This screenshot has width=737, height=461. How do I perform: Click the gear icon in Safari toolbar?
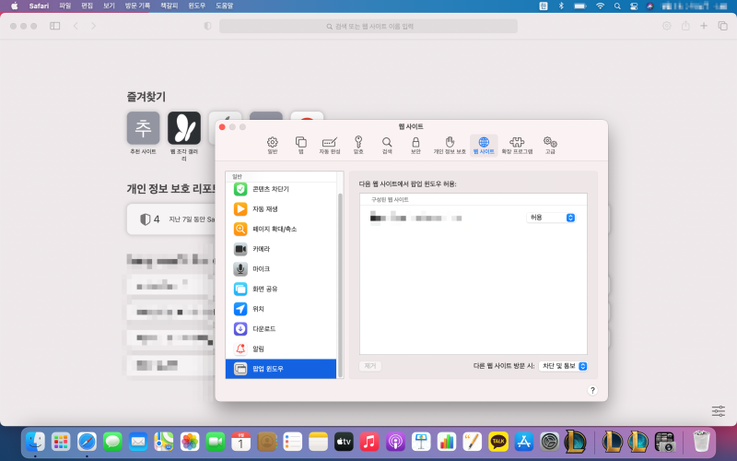pyautogui.click(x=666, y=26)
